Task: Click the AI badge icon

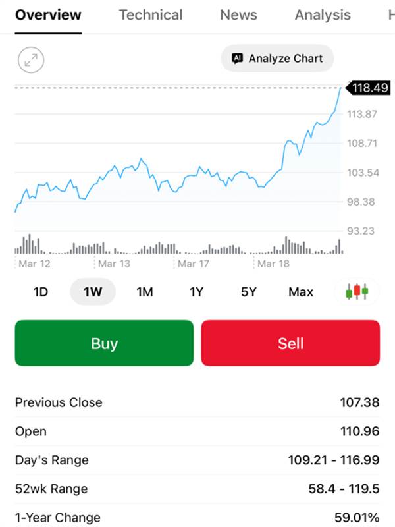Action: coord(238,59)
